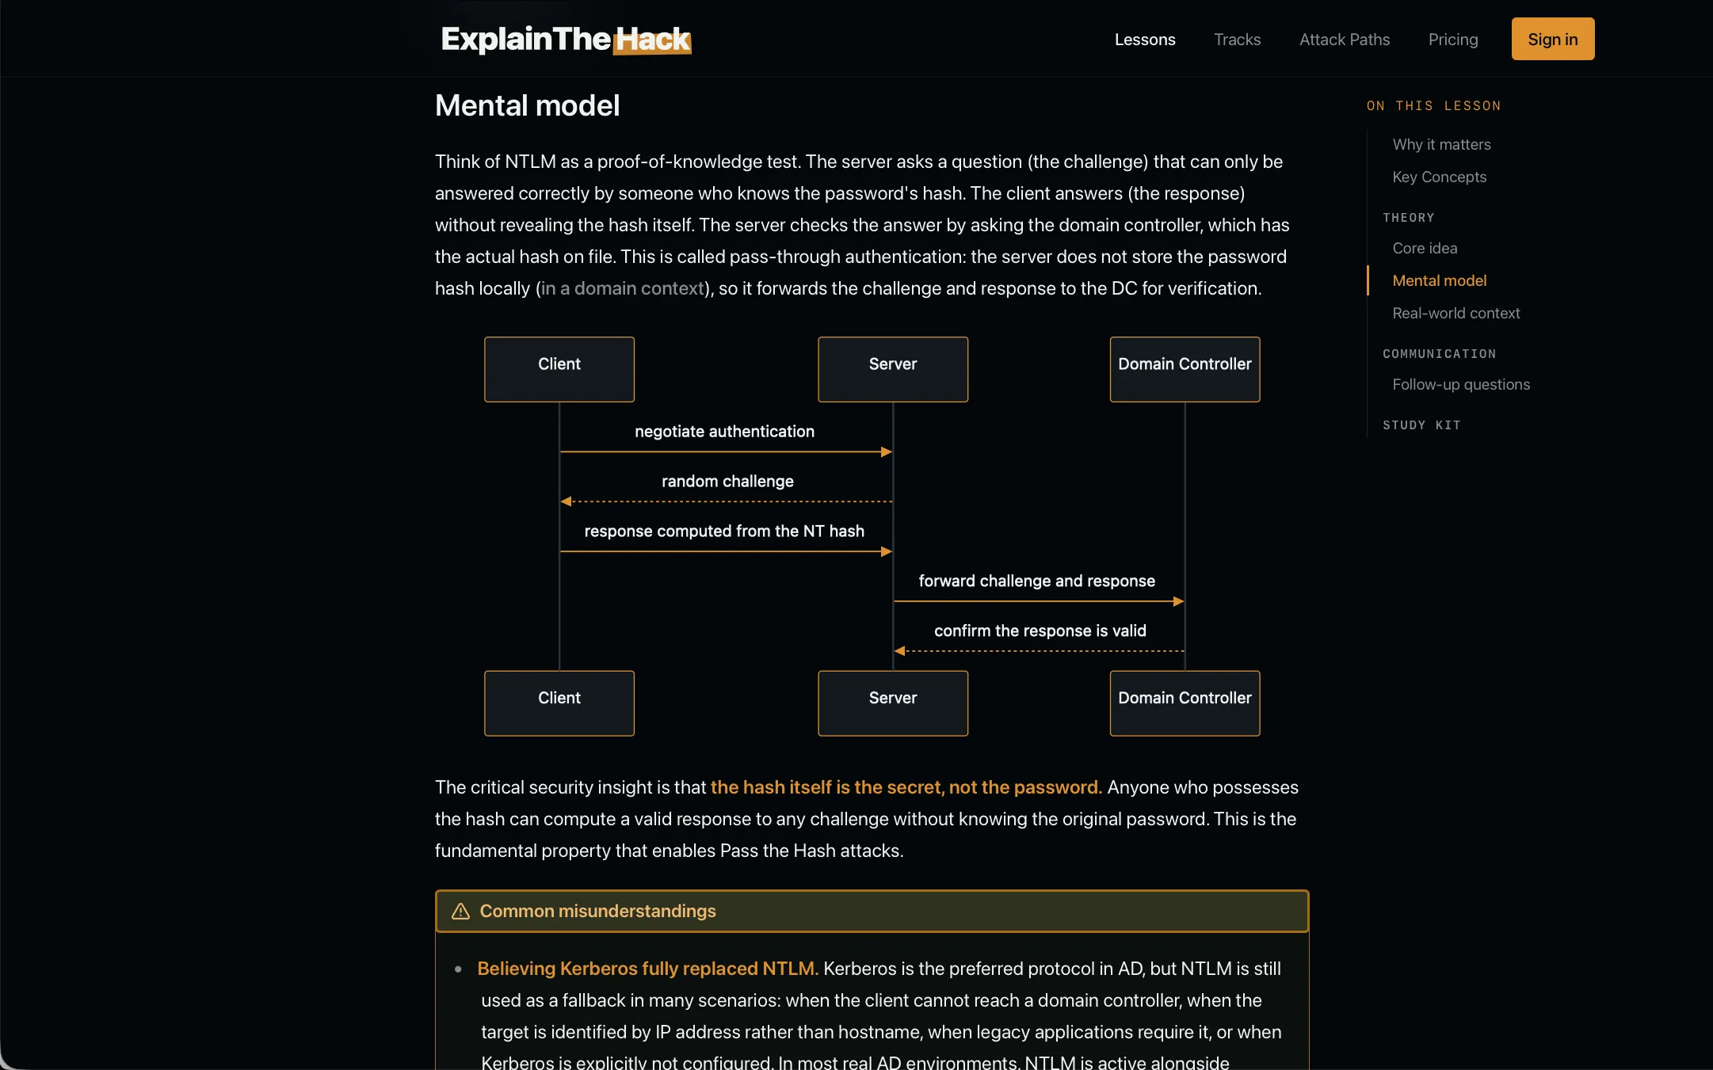The height and width of the screenshot is (1070, 1713).
Task: Open the Pricing page
Action: [1452, 39]
